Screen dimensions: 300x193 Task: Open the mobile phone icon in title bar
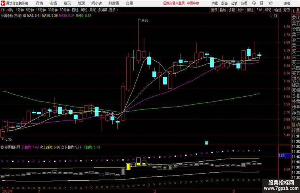point(262,3)
